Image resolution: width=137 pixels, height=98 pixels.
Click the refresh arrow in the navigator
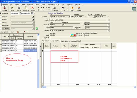(49, 7)
